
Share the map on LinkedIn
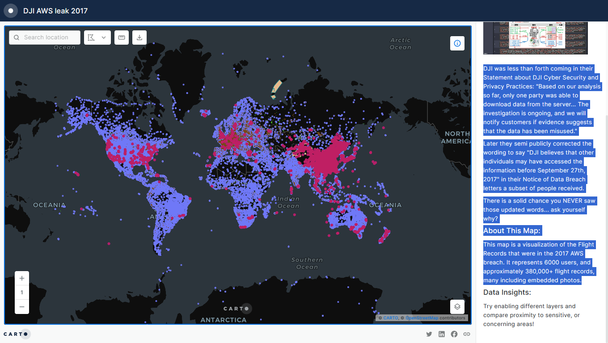pos(442,334)
